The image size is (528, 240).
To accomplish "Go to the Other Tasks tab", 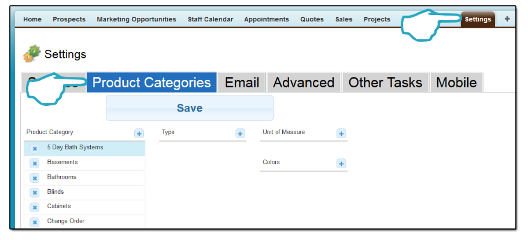I will tap(385, 83).
